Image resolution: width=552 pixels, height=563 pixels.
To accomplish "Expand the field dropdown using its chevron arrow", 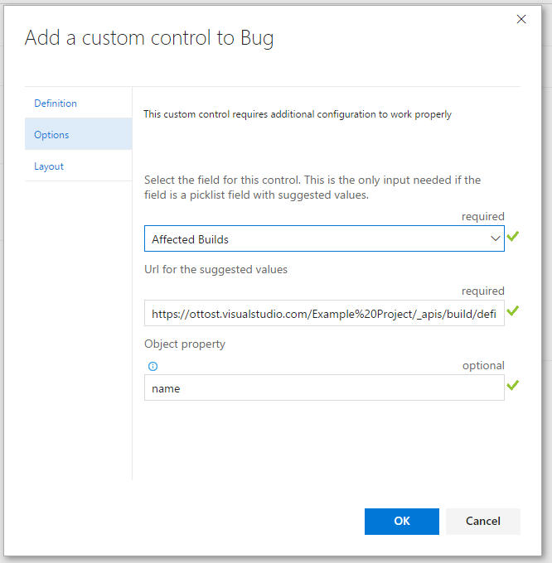I will (x=495, y=238).
